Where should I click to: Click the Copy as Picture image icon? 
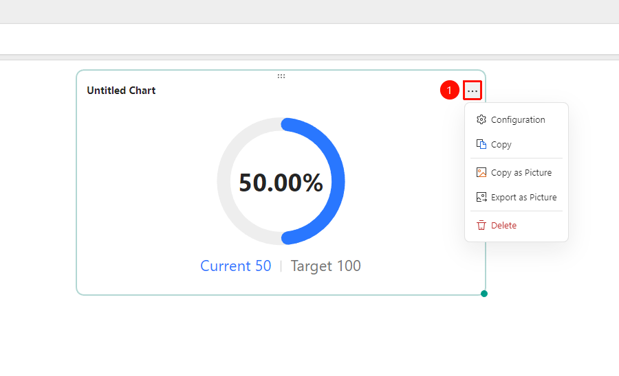[x=481, y=172]
